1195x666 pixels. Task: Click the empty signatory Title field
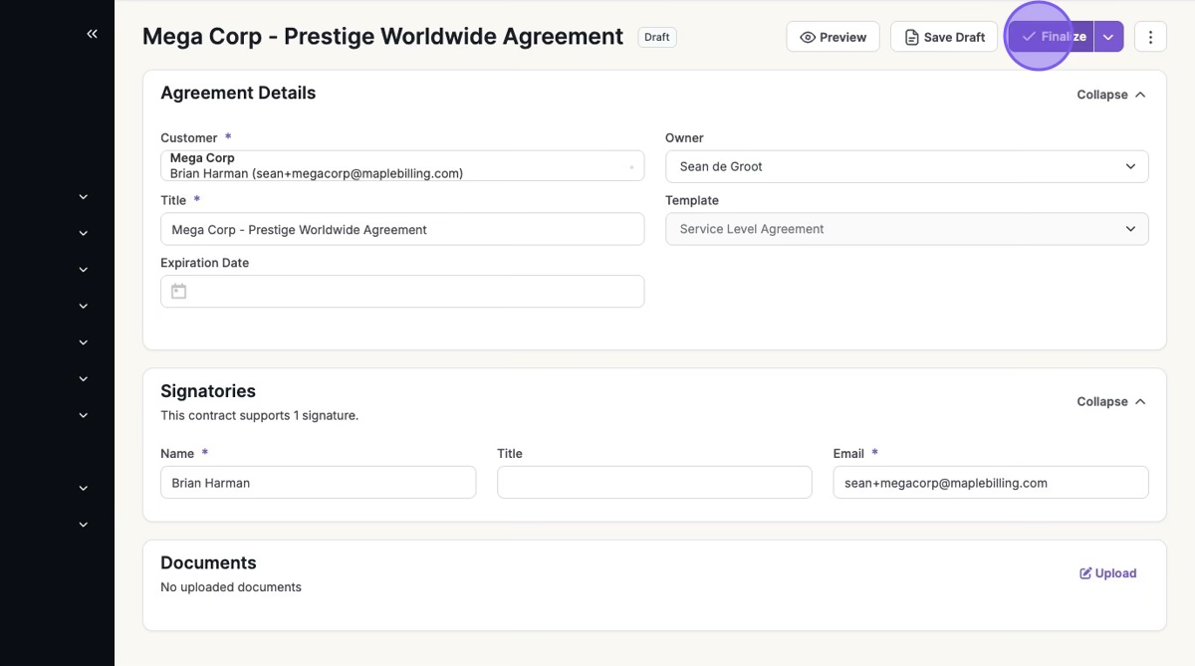(x=654, y=483)
